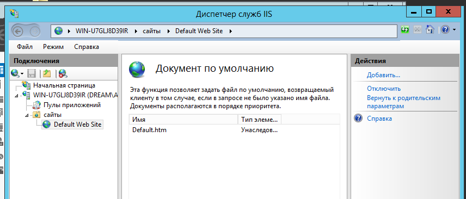This screenshot has width=466, height=199.
Task: Click Default Web Site in address breadcrumb
Action: click(x=199, y=31)
